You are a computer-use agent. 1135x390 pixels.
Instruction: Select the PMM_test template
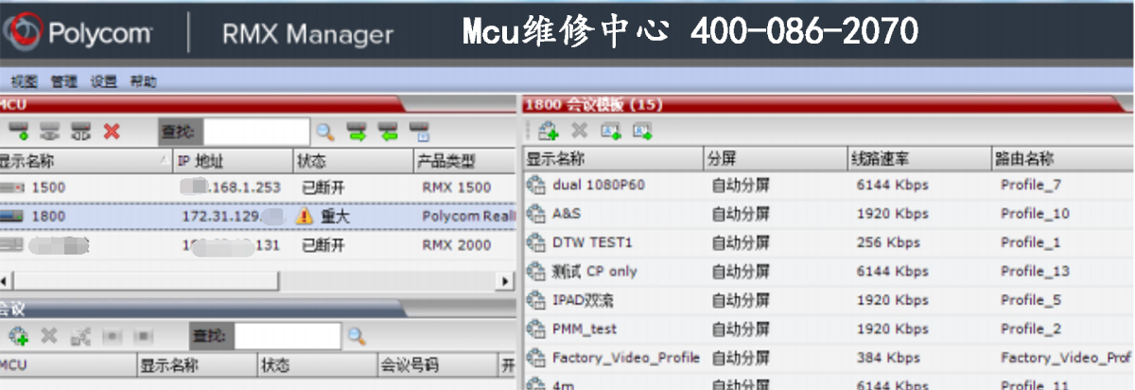[585, 328]
